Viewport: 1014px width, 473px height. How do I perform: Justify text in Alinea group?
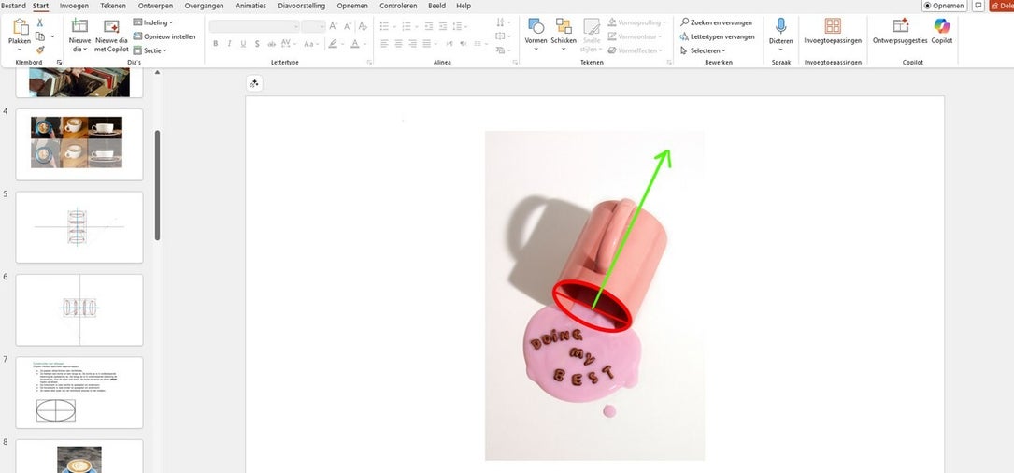(x=427, y=44)
